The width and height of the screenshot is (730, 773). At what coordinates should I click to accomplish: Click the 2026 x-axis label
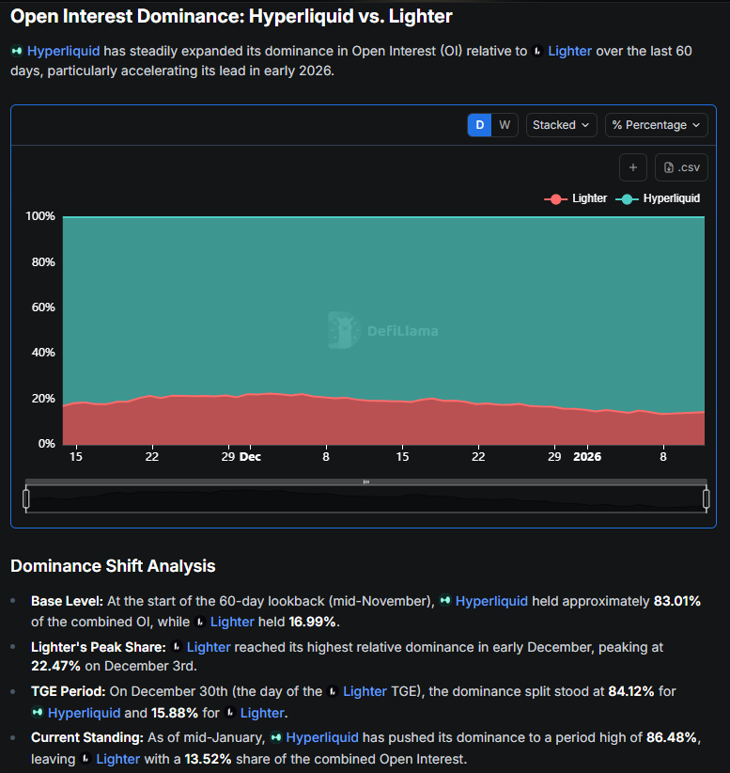click(587, 456)
